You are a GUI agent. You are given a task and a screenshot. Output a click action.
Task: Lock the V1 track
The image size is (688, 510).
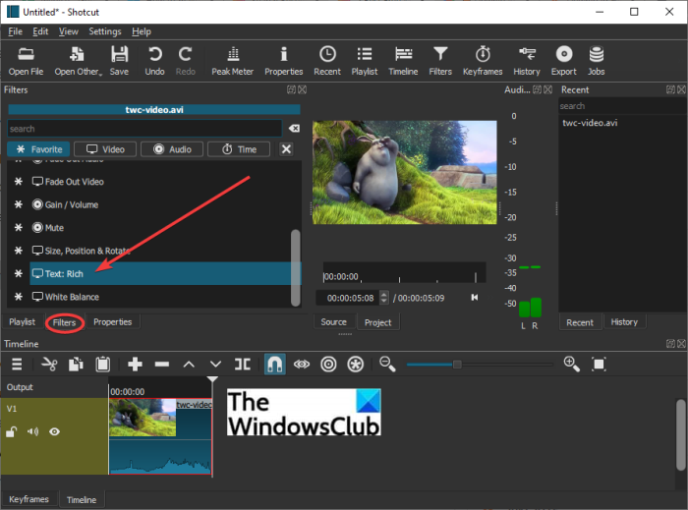pyautogui.click(x=12, y=431)
